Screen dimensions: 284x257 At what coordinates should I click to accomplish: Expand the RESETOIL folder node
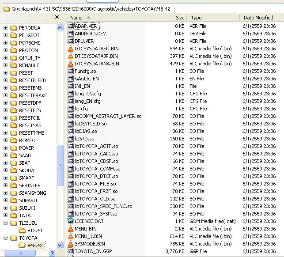point(6,118)
